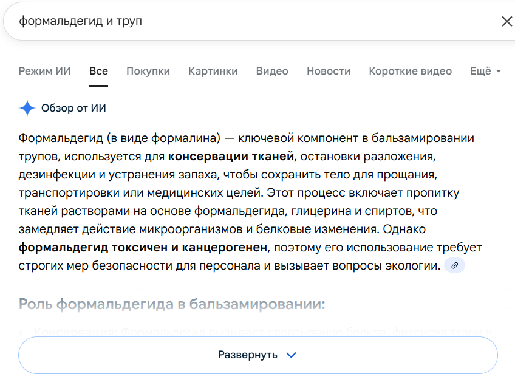515x377 pixels.
Task: Open the Короткие видео tab
Action: click(x=410, y=71)
